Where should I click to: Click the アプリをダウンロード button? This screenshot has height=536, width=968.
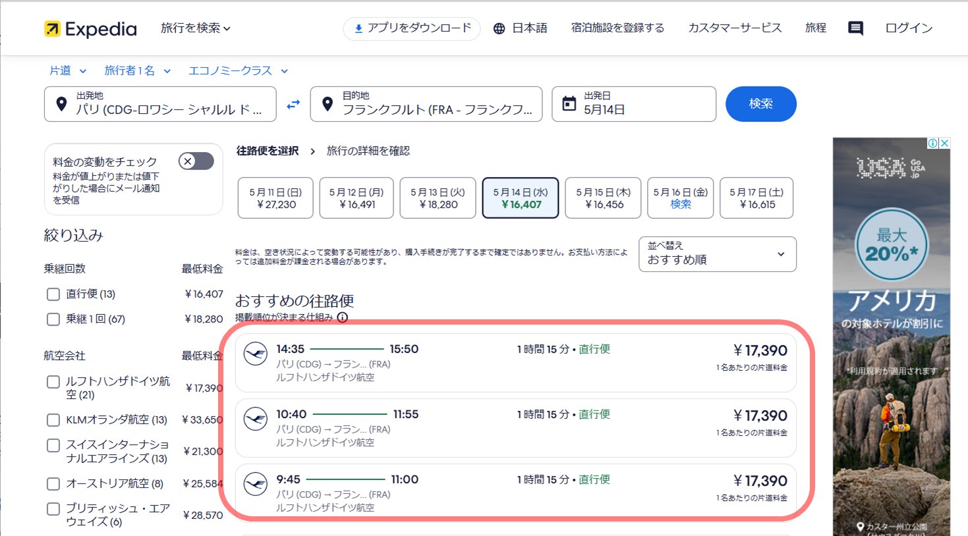[412, 28]
